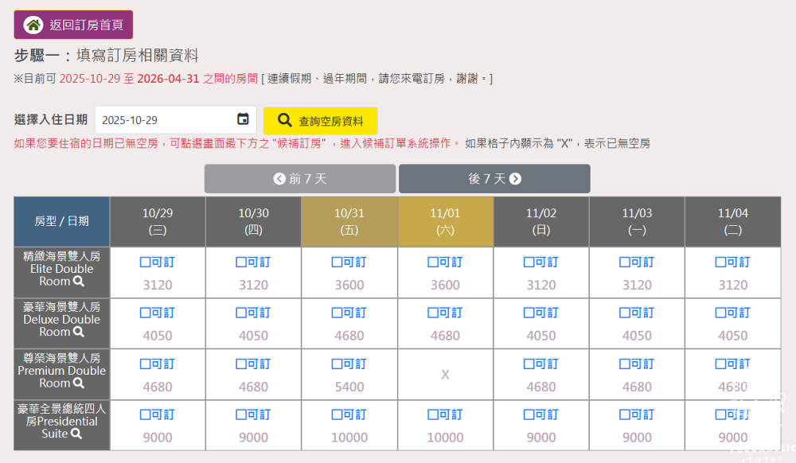Click the magnifier icon beside Elite Double Room
Viewport: 796px width, 463px height.
[x=79, y=282]
